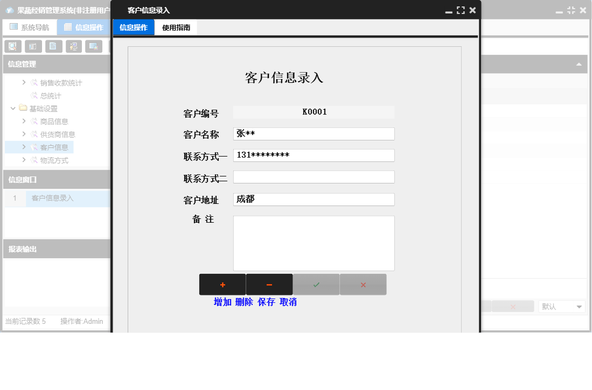Open the 默认 dropdown menu
Image resolution: width=592 pixels, height=390 pixels.
coord(561,306)
